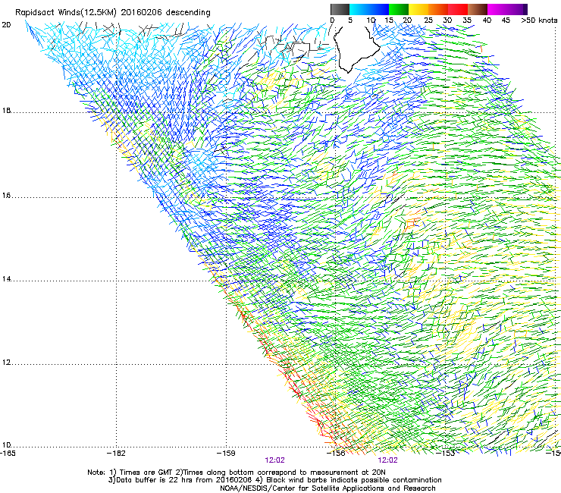Click the latitude axis label '14'
The width and height of the screenshot is (561, 493).
click(6, 279)
